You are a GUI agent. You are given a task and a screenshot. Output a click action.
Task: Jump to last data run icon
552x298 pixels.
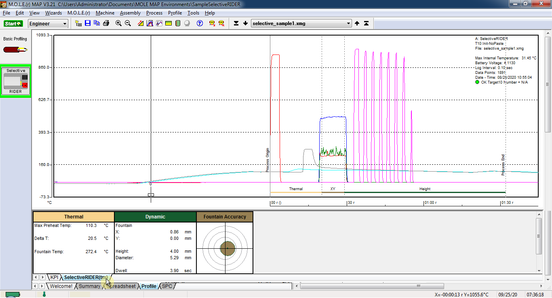(236, 23)
